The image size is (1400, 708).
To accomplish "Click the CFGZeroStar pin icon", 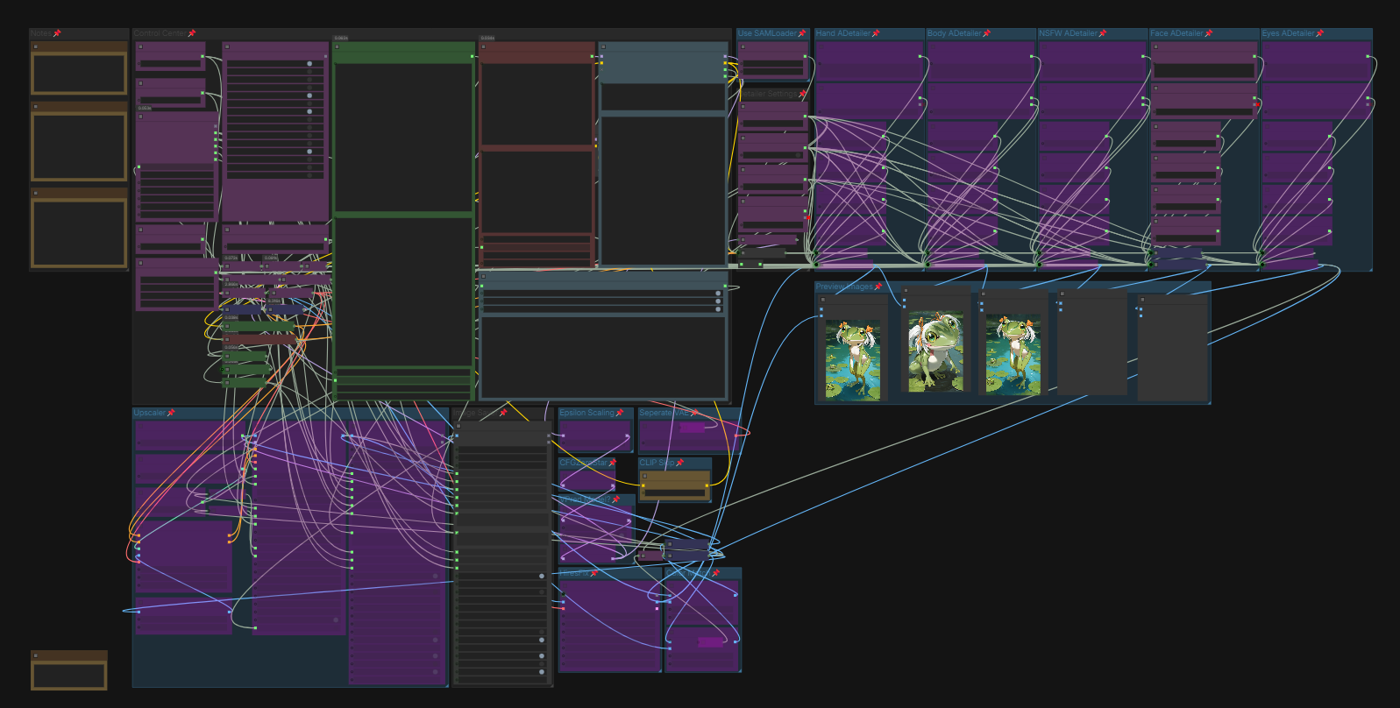I will [612, 463].
